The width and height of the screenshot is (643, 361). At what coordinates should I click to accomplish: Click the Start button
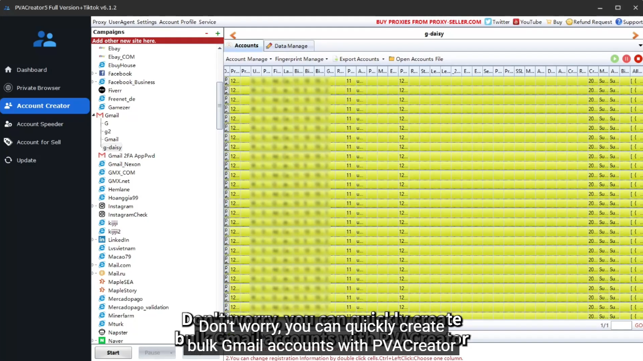[113, 353]
